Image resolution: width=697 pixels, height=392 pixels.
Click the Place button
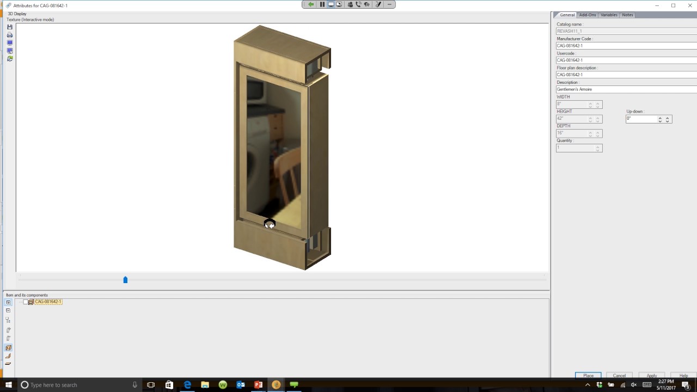[x=588, y=375]
